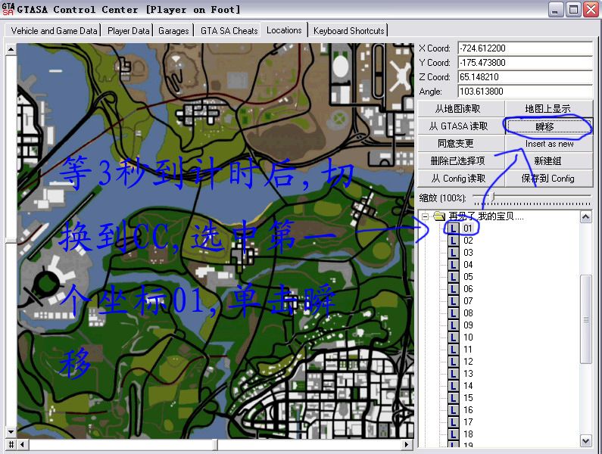Click the Insert as new button
This screenshot has width=602, height=454.
pyautogui.click(x=549, y=144)
